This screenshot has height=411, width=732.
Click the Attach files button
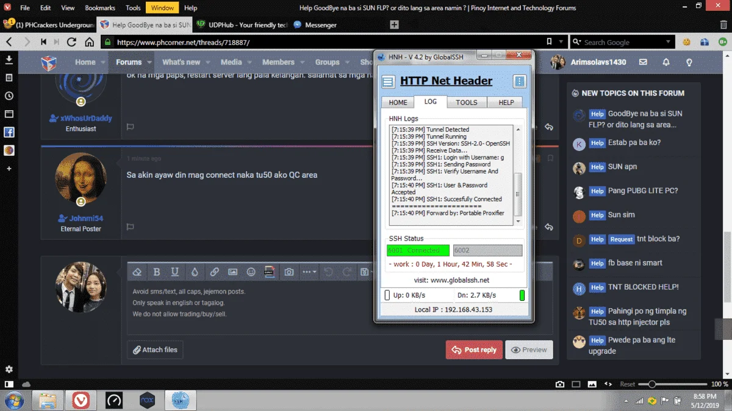155,350
